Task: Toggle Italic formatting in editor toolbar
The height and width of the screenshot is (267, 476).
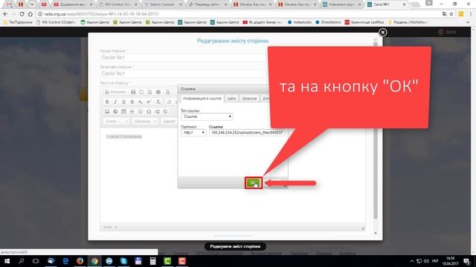Action: [115, 102]
